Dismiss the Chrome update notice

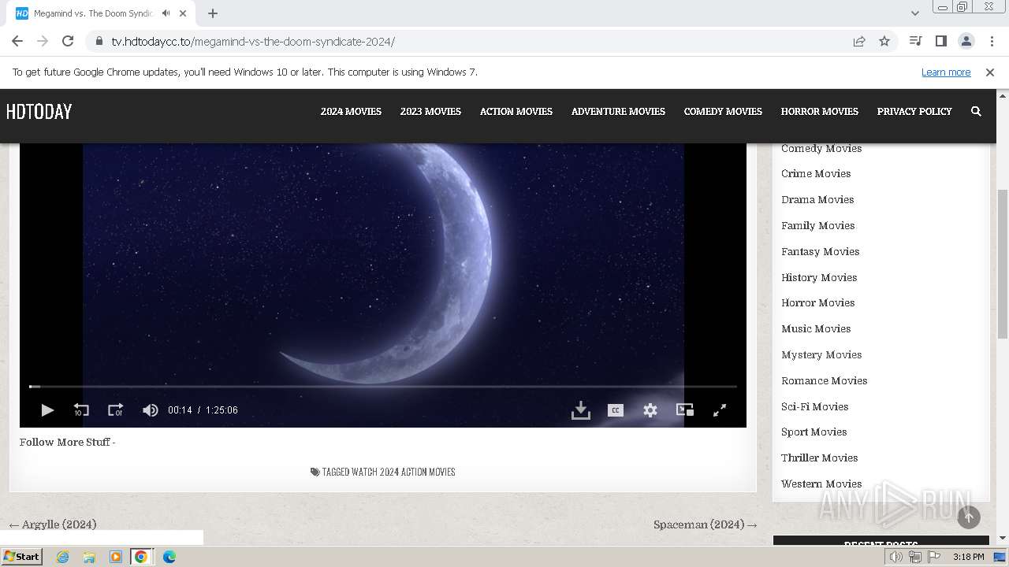[990, 72]
